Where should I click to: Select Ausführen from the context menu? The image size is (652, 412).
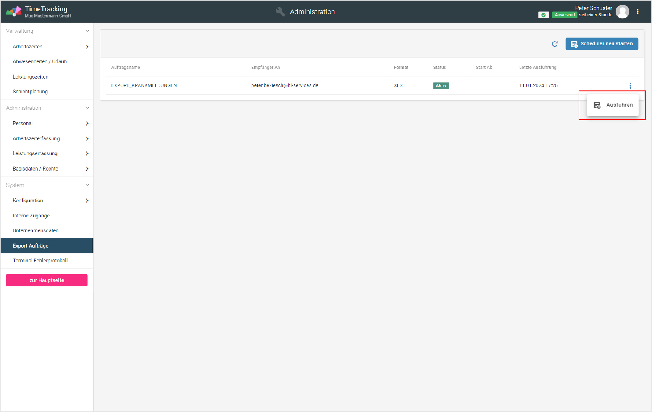point(613,105)
